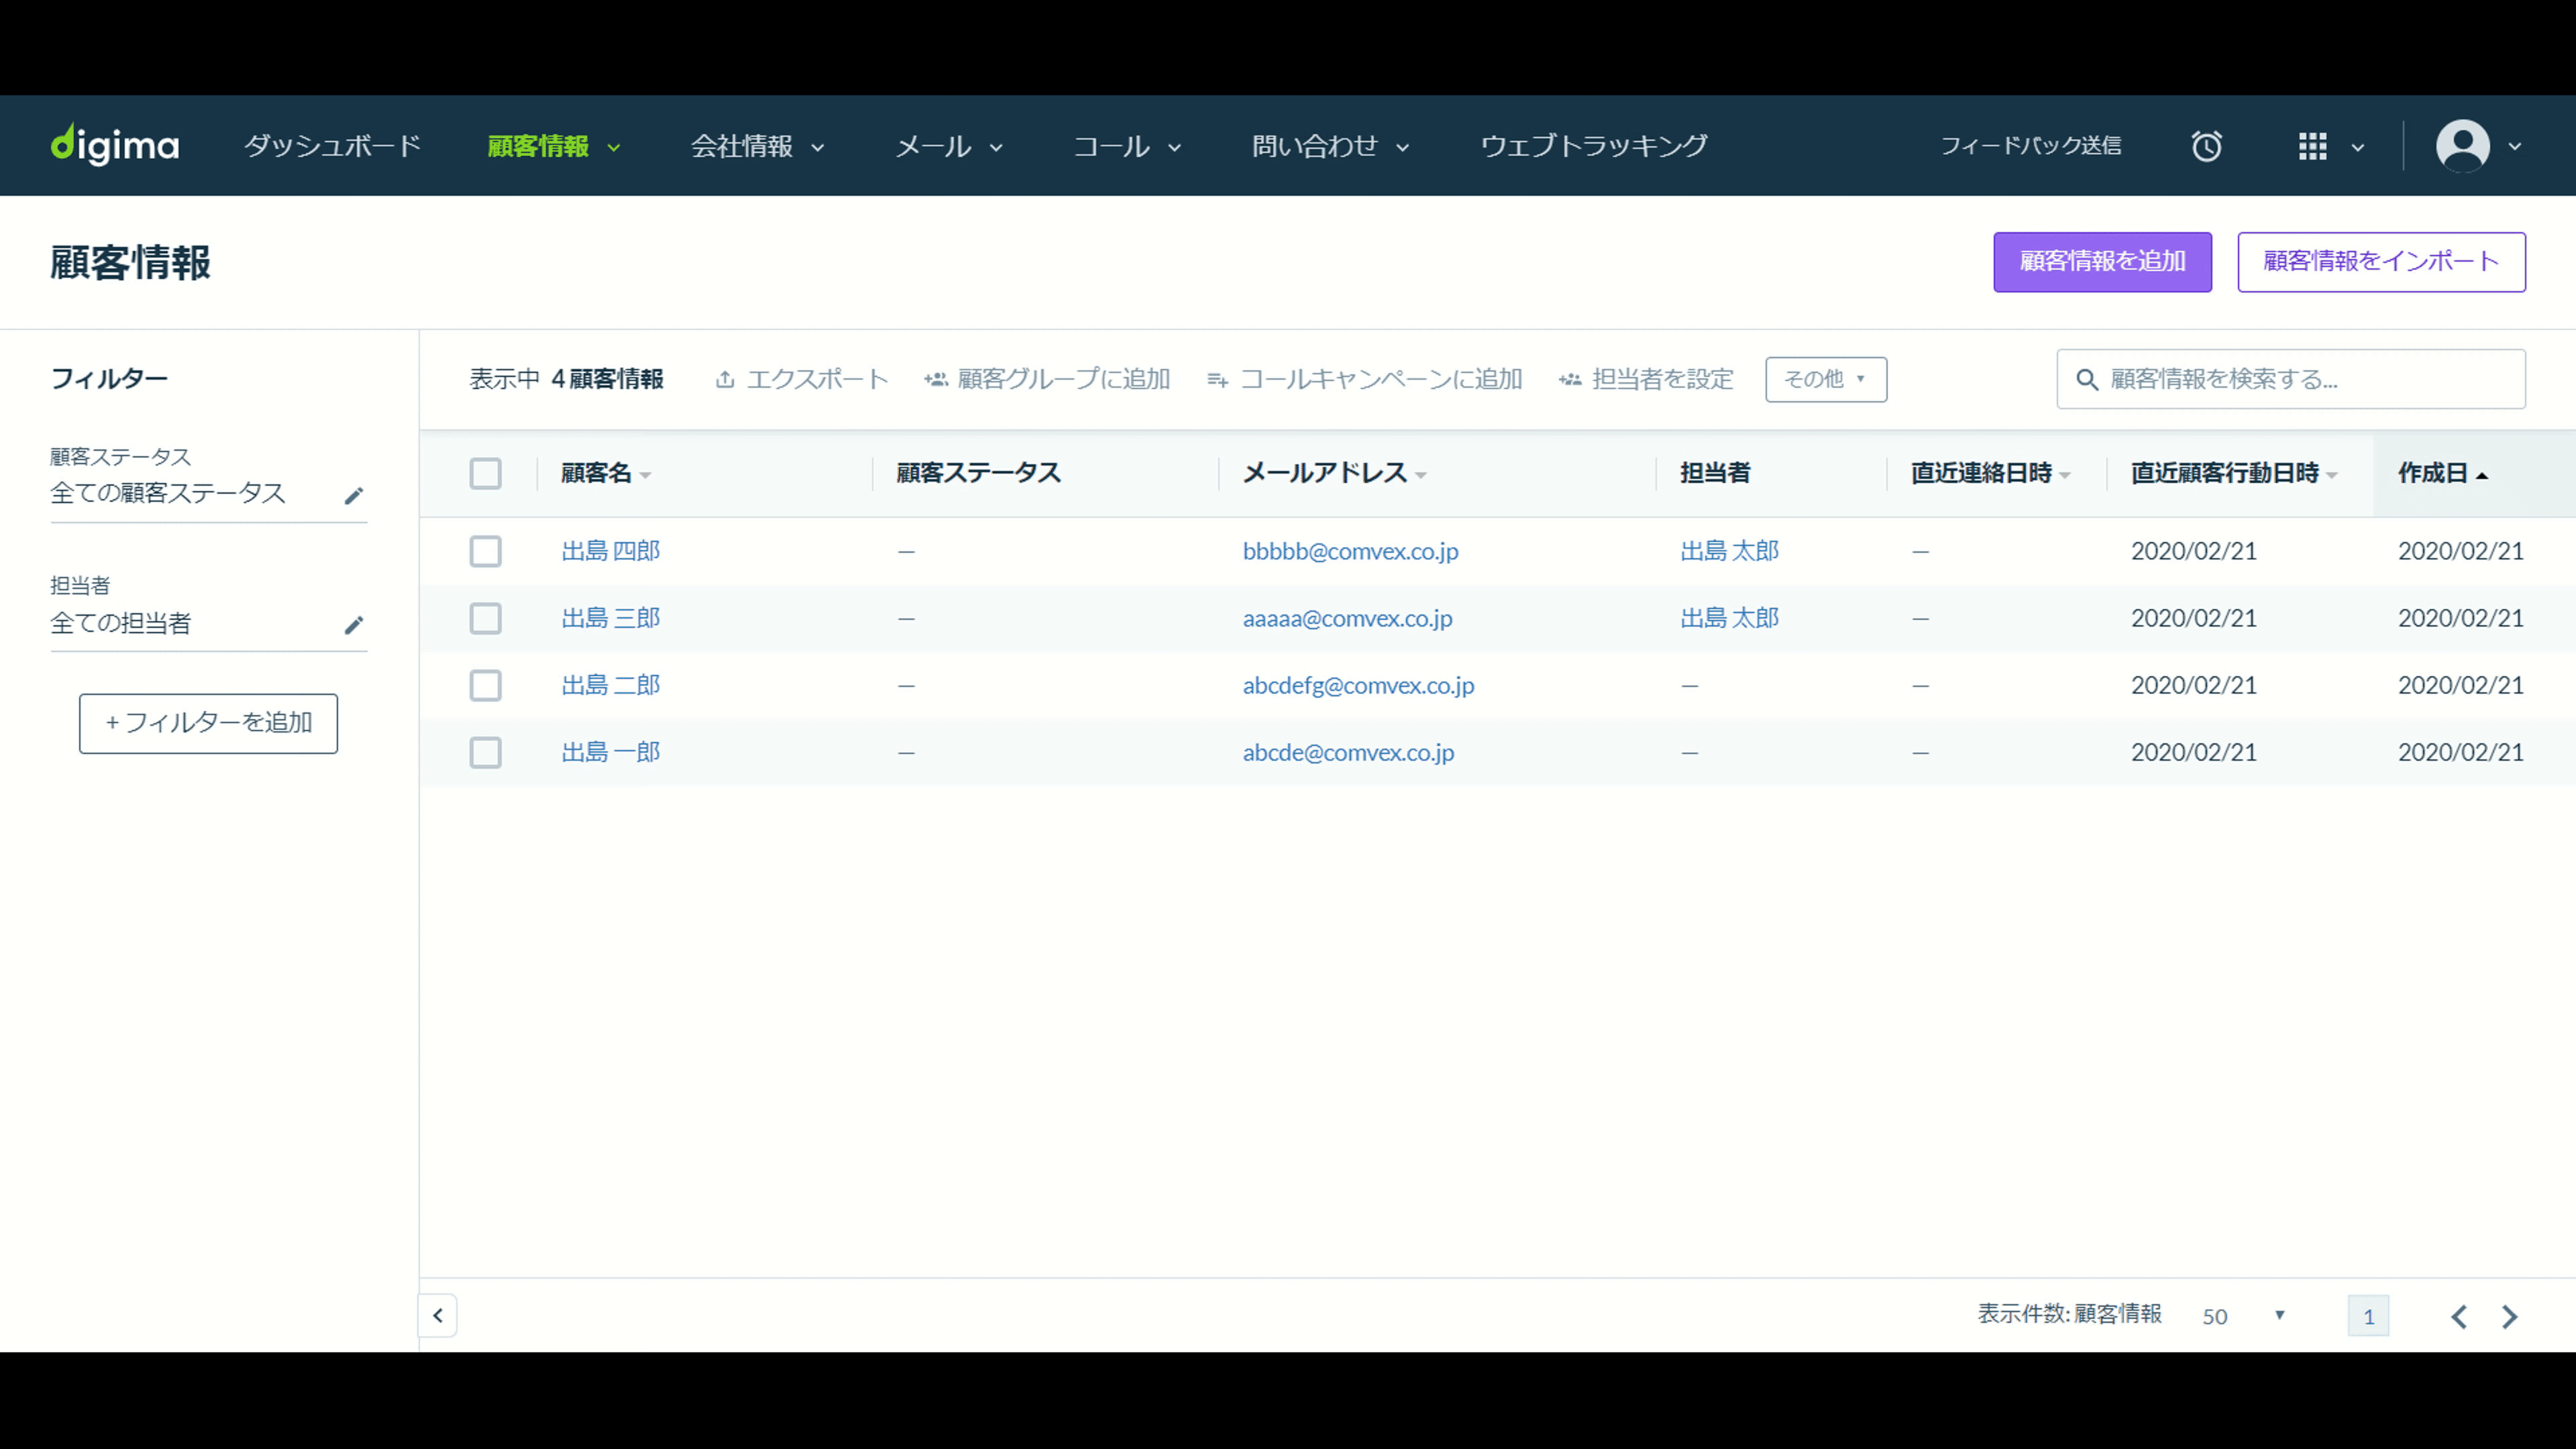Viewport: 2576px width, 1449px height.
Task: Click the magnifier icon in the search box
Action: pos(2087,380)
